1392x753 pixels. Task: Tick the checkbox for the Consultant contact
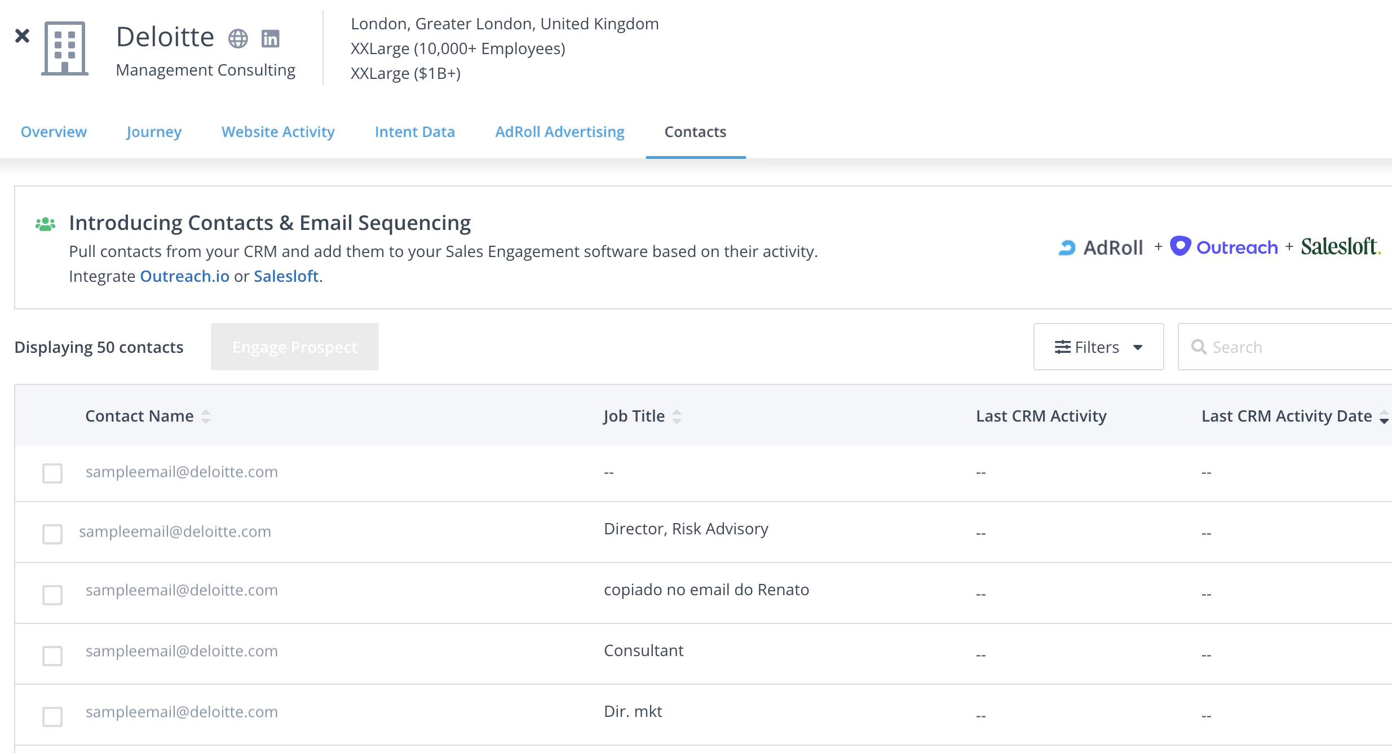52,655
